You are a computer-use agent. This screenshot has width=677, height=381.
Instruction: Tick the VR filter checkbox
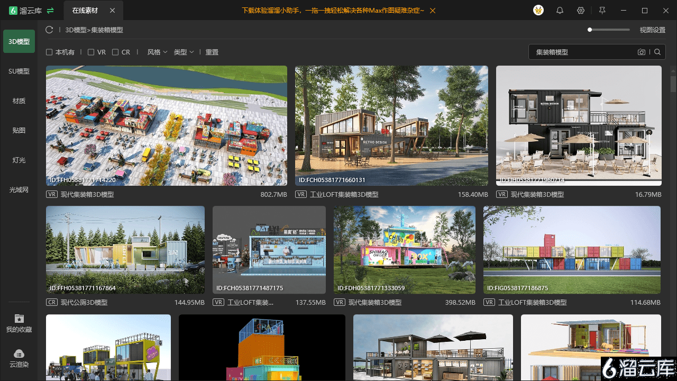pyautogui.click(x=91, y=52)
